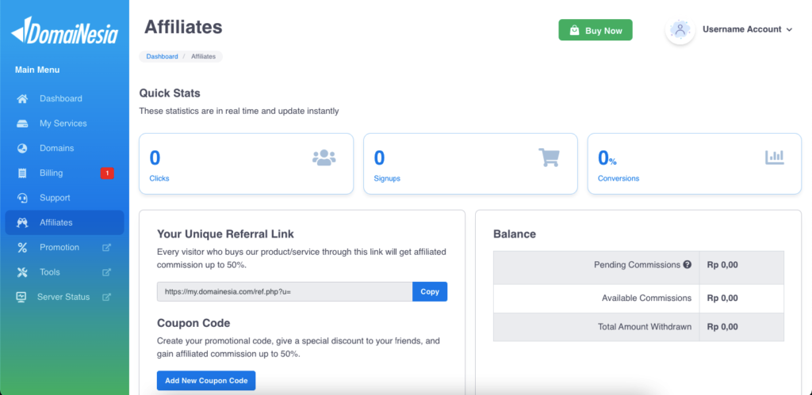Open the Dashboard menu item
Screen dimensions: 812x395
[65, 99]
